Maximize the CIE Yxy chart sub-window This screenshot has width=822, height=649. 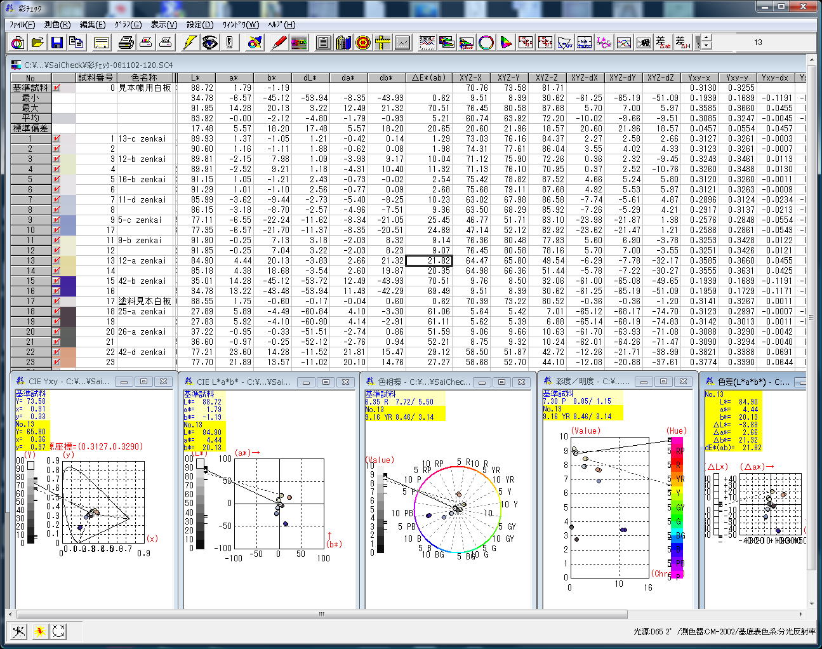[x=143, y=382]
